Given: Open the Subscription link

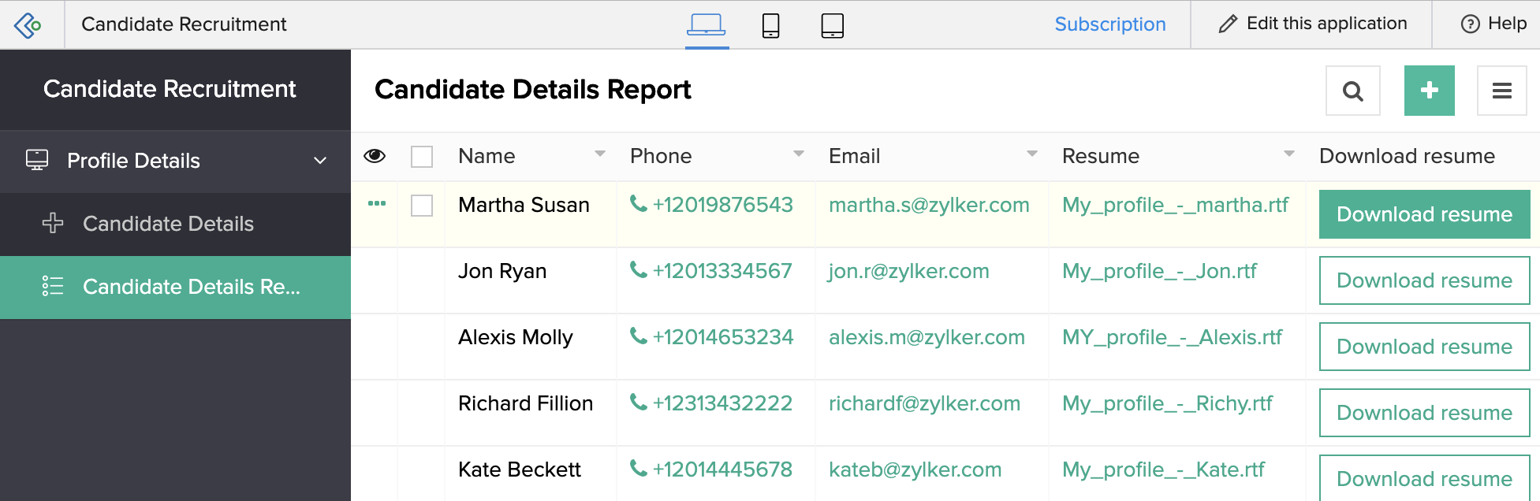Looking at the screenshot, I should (1109, 24).
